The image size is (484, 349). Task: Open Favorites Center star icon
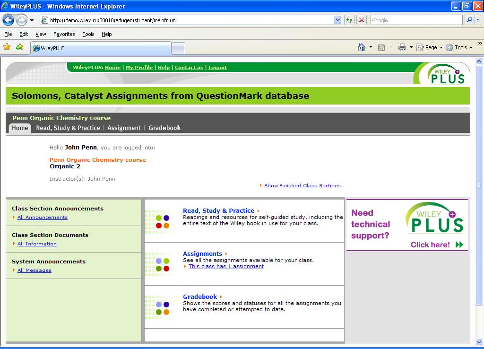(x=7, y=47)
